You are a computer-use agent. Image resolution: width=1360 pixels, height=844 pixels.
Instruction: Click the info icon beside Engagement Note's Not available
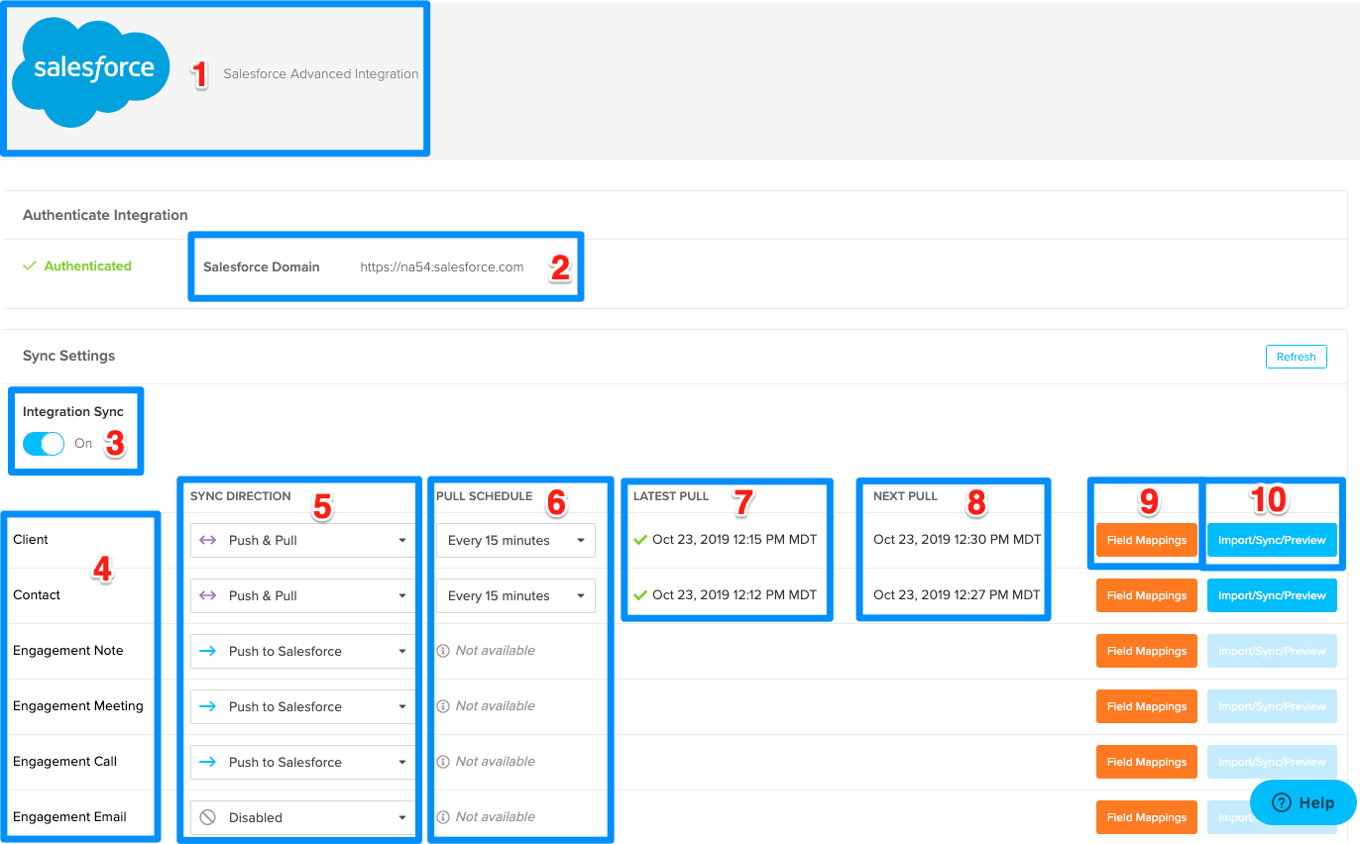coord(442,651)
